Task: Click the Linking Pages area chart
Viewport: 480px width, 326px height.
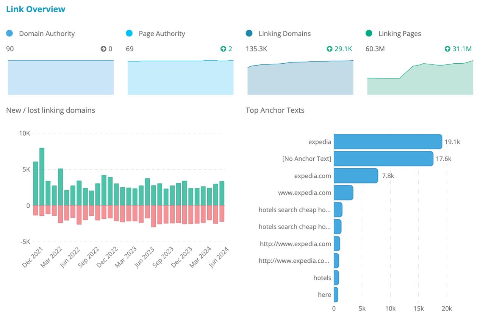Action: [x=420, y=77]
